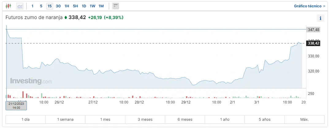Open the Gráfico técnico link

coord(310,6)
